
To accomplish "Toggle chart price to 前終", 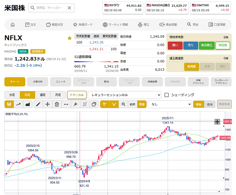I will (132, 104).
